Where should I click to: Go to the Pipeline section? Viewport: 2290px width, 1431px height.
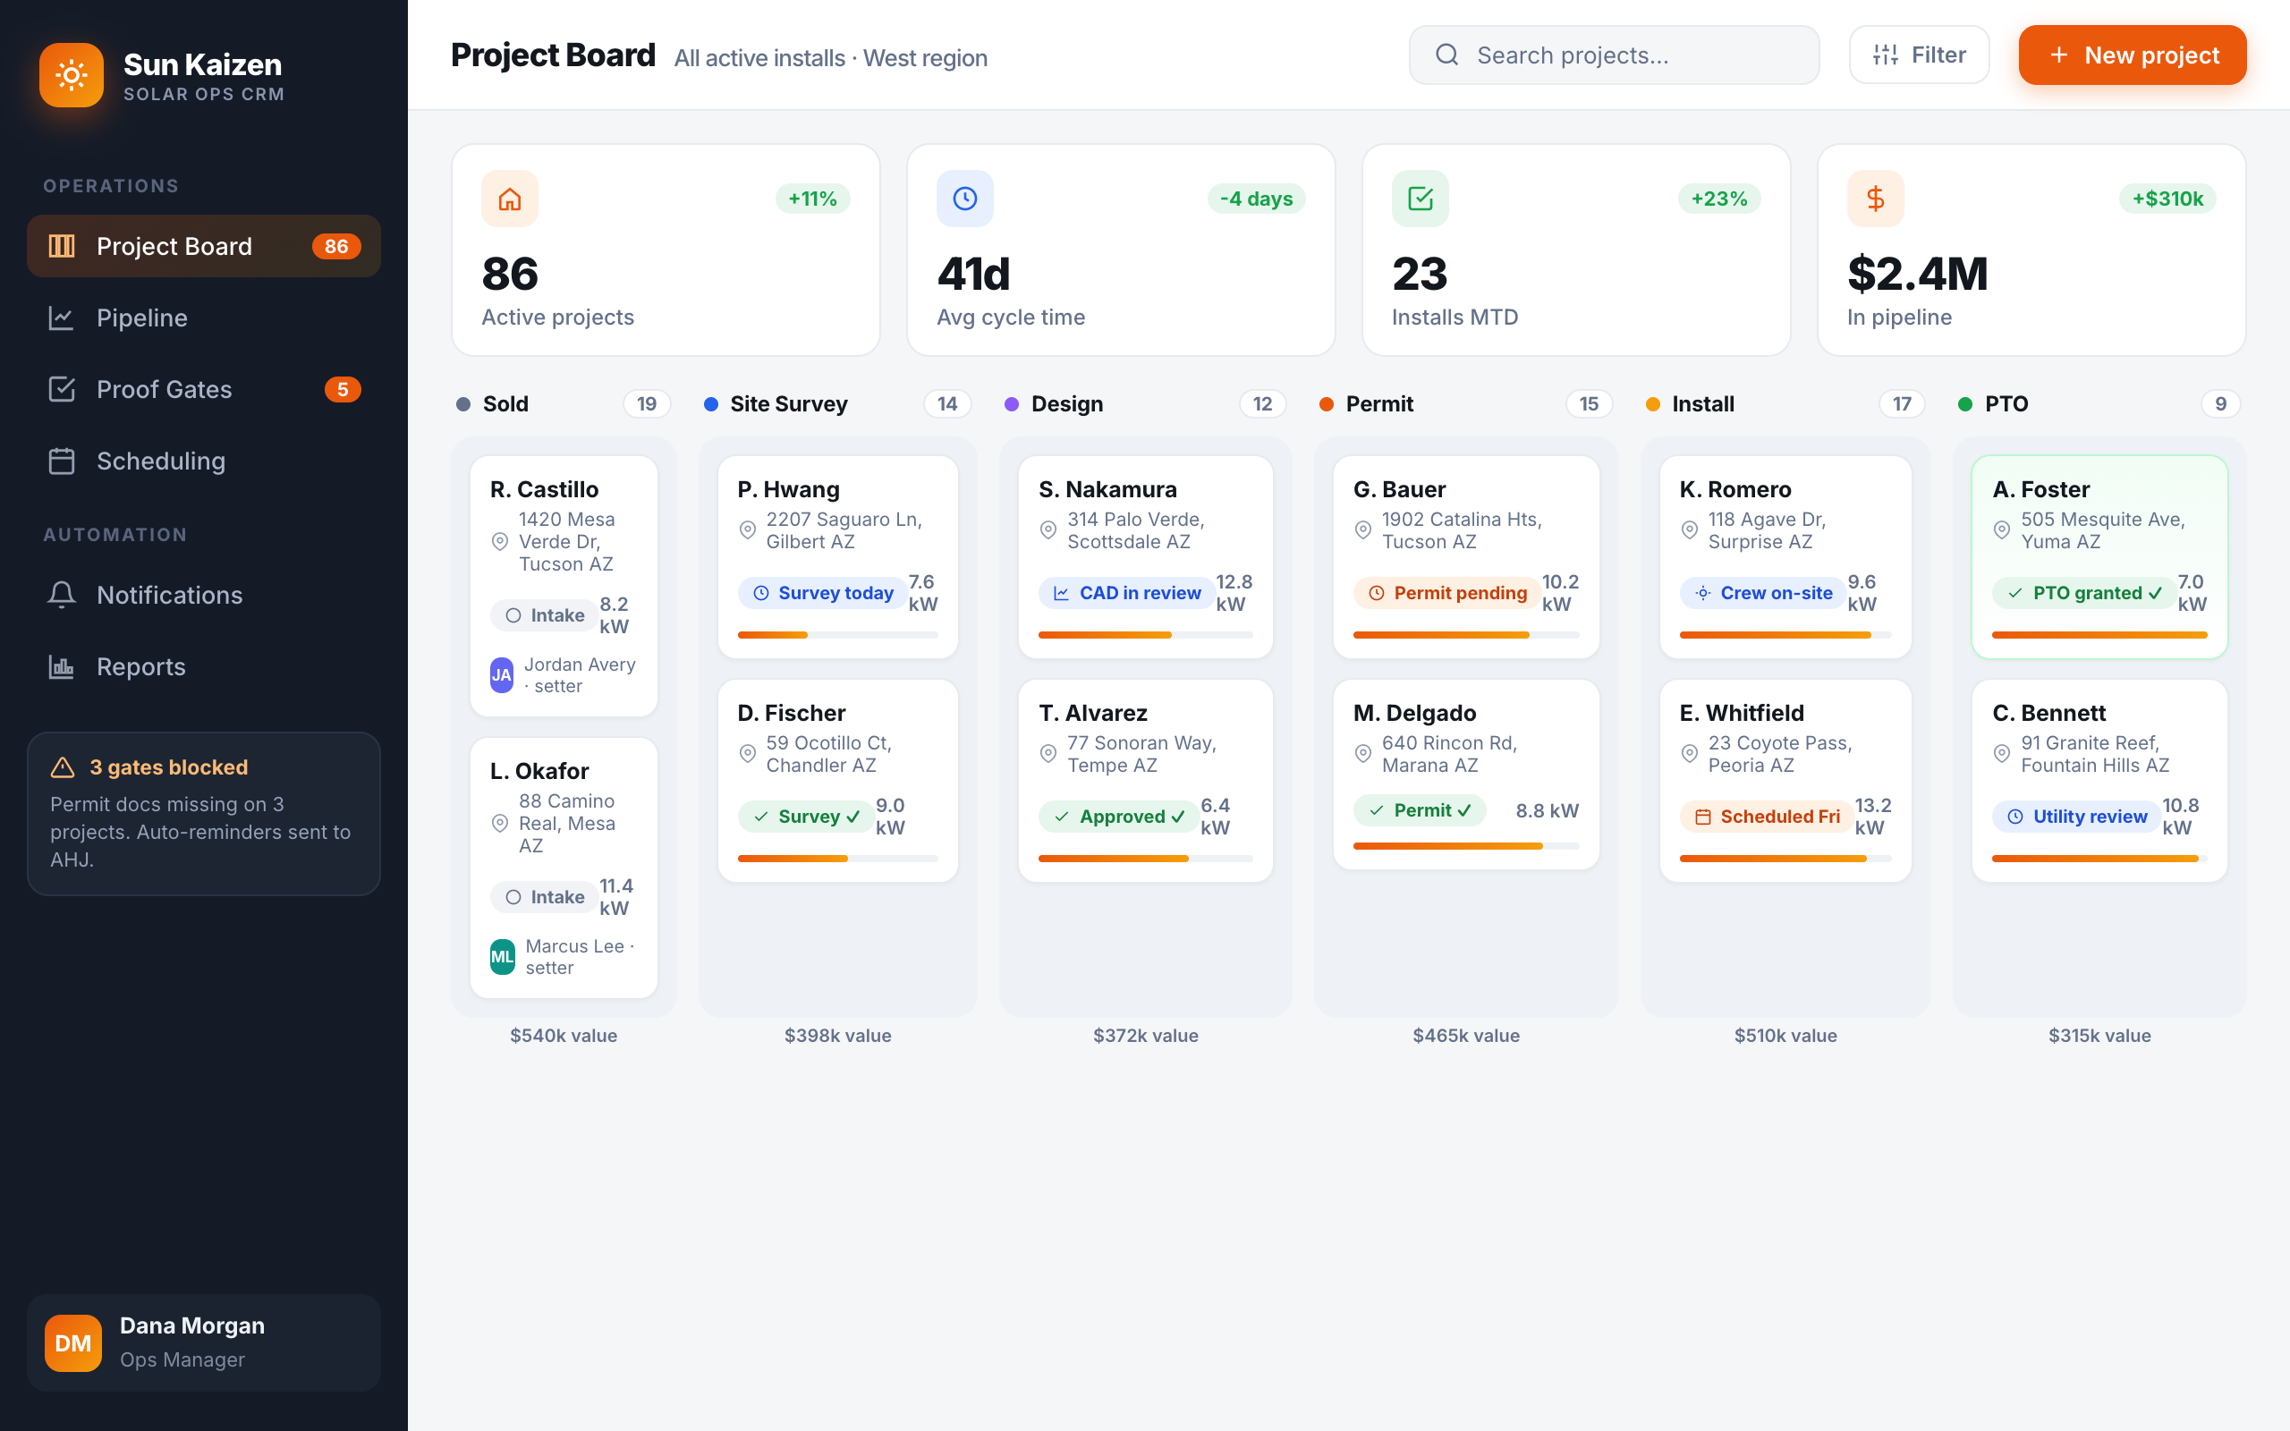tap(203, 318)
